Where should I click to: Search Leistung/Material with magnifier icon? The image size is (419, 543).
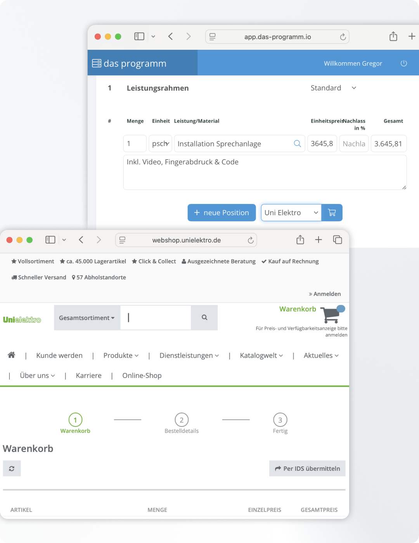298,144
